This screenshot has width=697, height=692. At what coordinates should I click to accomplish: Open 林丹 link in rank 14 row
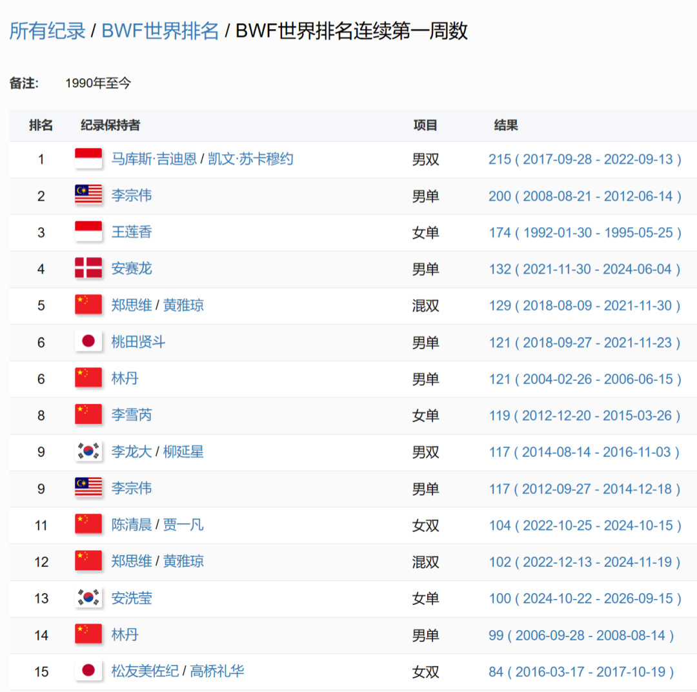click(125, 635)
